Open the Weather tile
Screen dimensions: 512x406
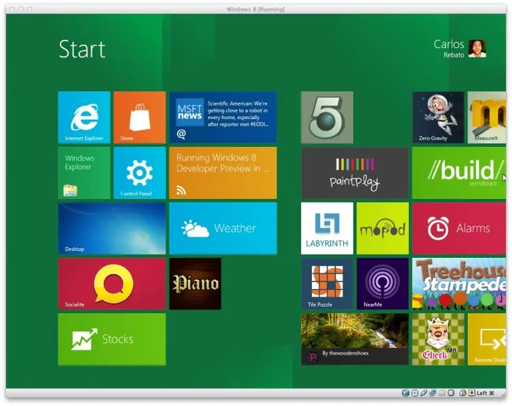click(x=222, y=228)
